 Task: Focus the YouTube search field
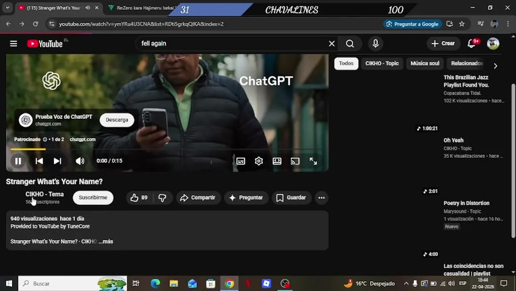232,44
